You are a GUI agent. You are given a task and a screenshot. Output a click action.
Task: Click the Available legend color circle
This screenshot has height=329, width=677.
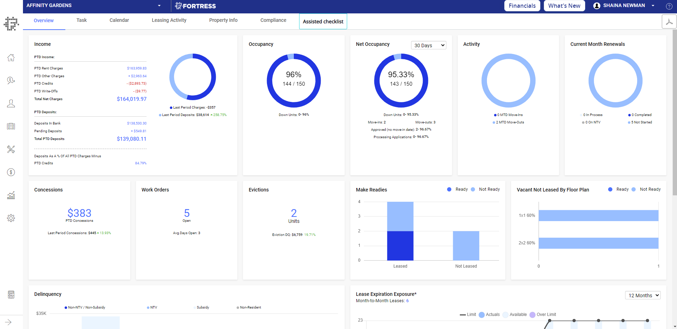click(505, 315)
